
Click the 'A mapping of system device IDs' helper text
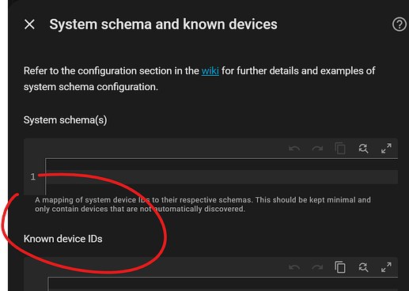click(x=203, y=204)
